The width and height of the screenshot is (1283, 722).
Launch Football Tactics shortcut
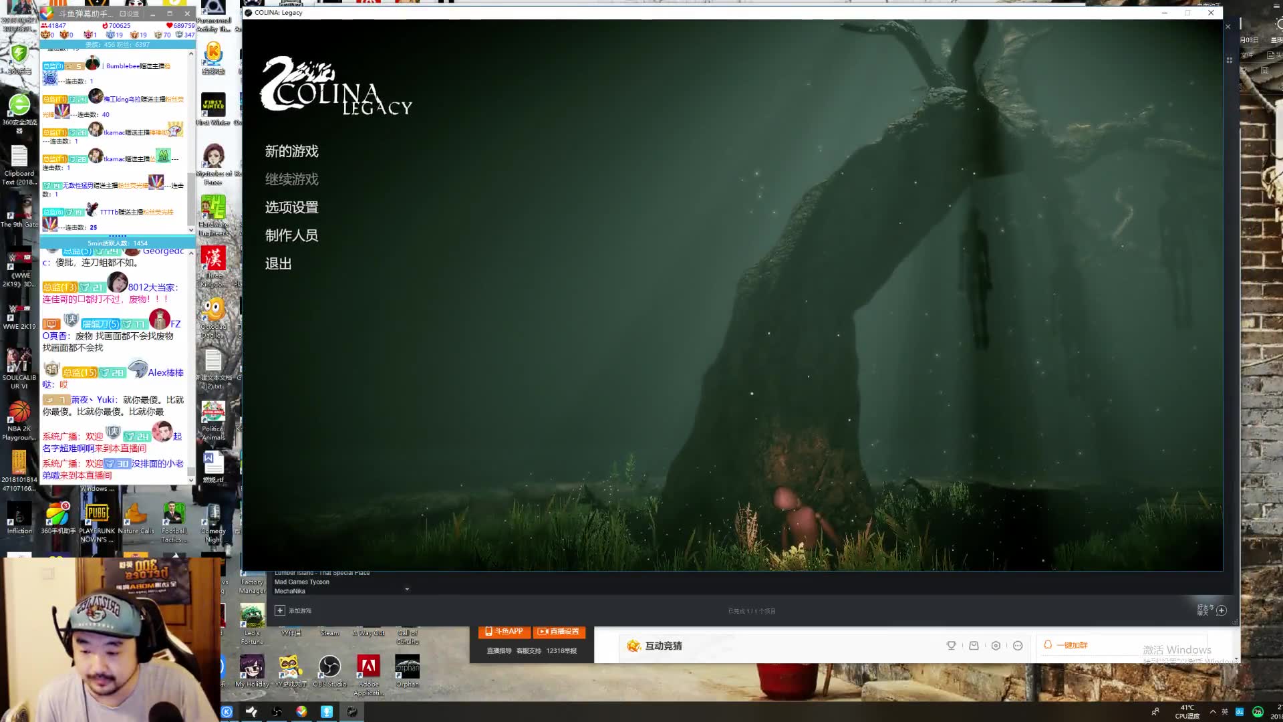(174, 521)
